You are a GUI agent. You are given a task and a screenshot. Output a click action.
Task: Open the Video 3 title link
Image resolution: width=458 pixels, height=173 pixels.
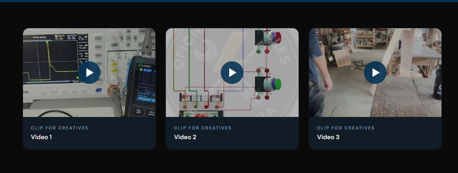(328, 137)
